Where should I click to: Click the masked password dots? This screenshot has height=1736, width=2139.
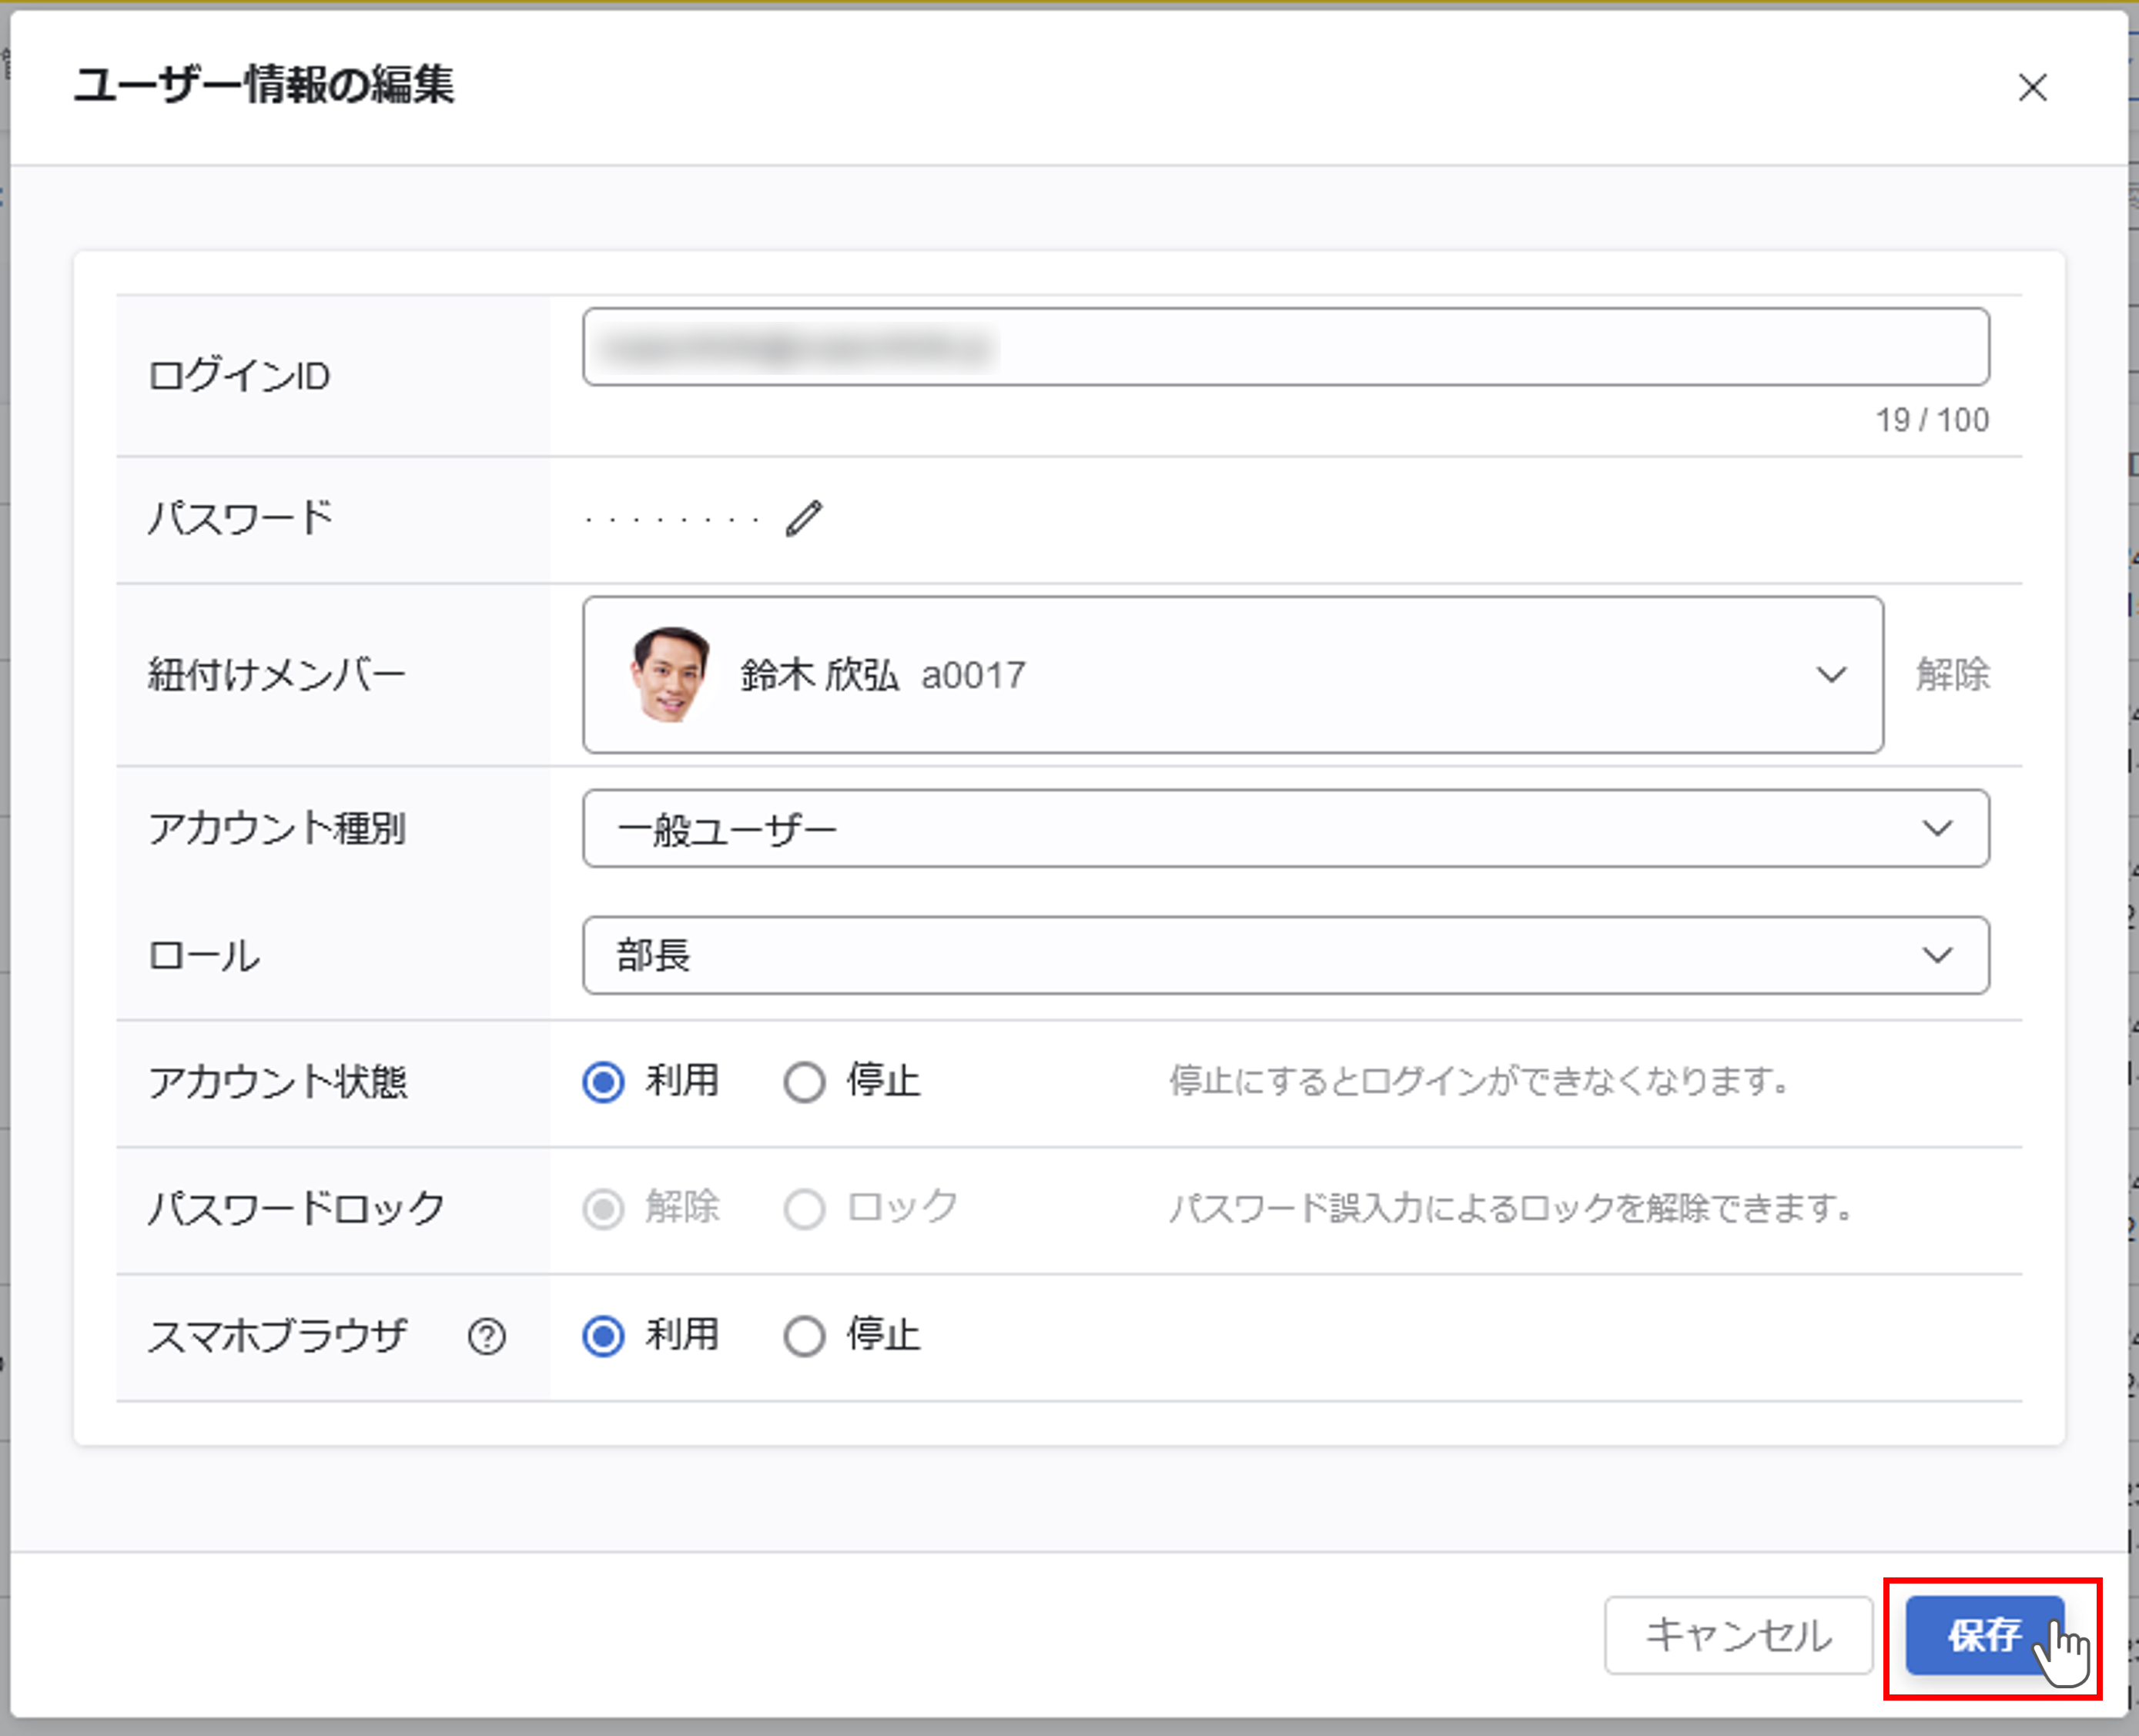pos(672,520)
